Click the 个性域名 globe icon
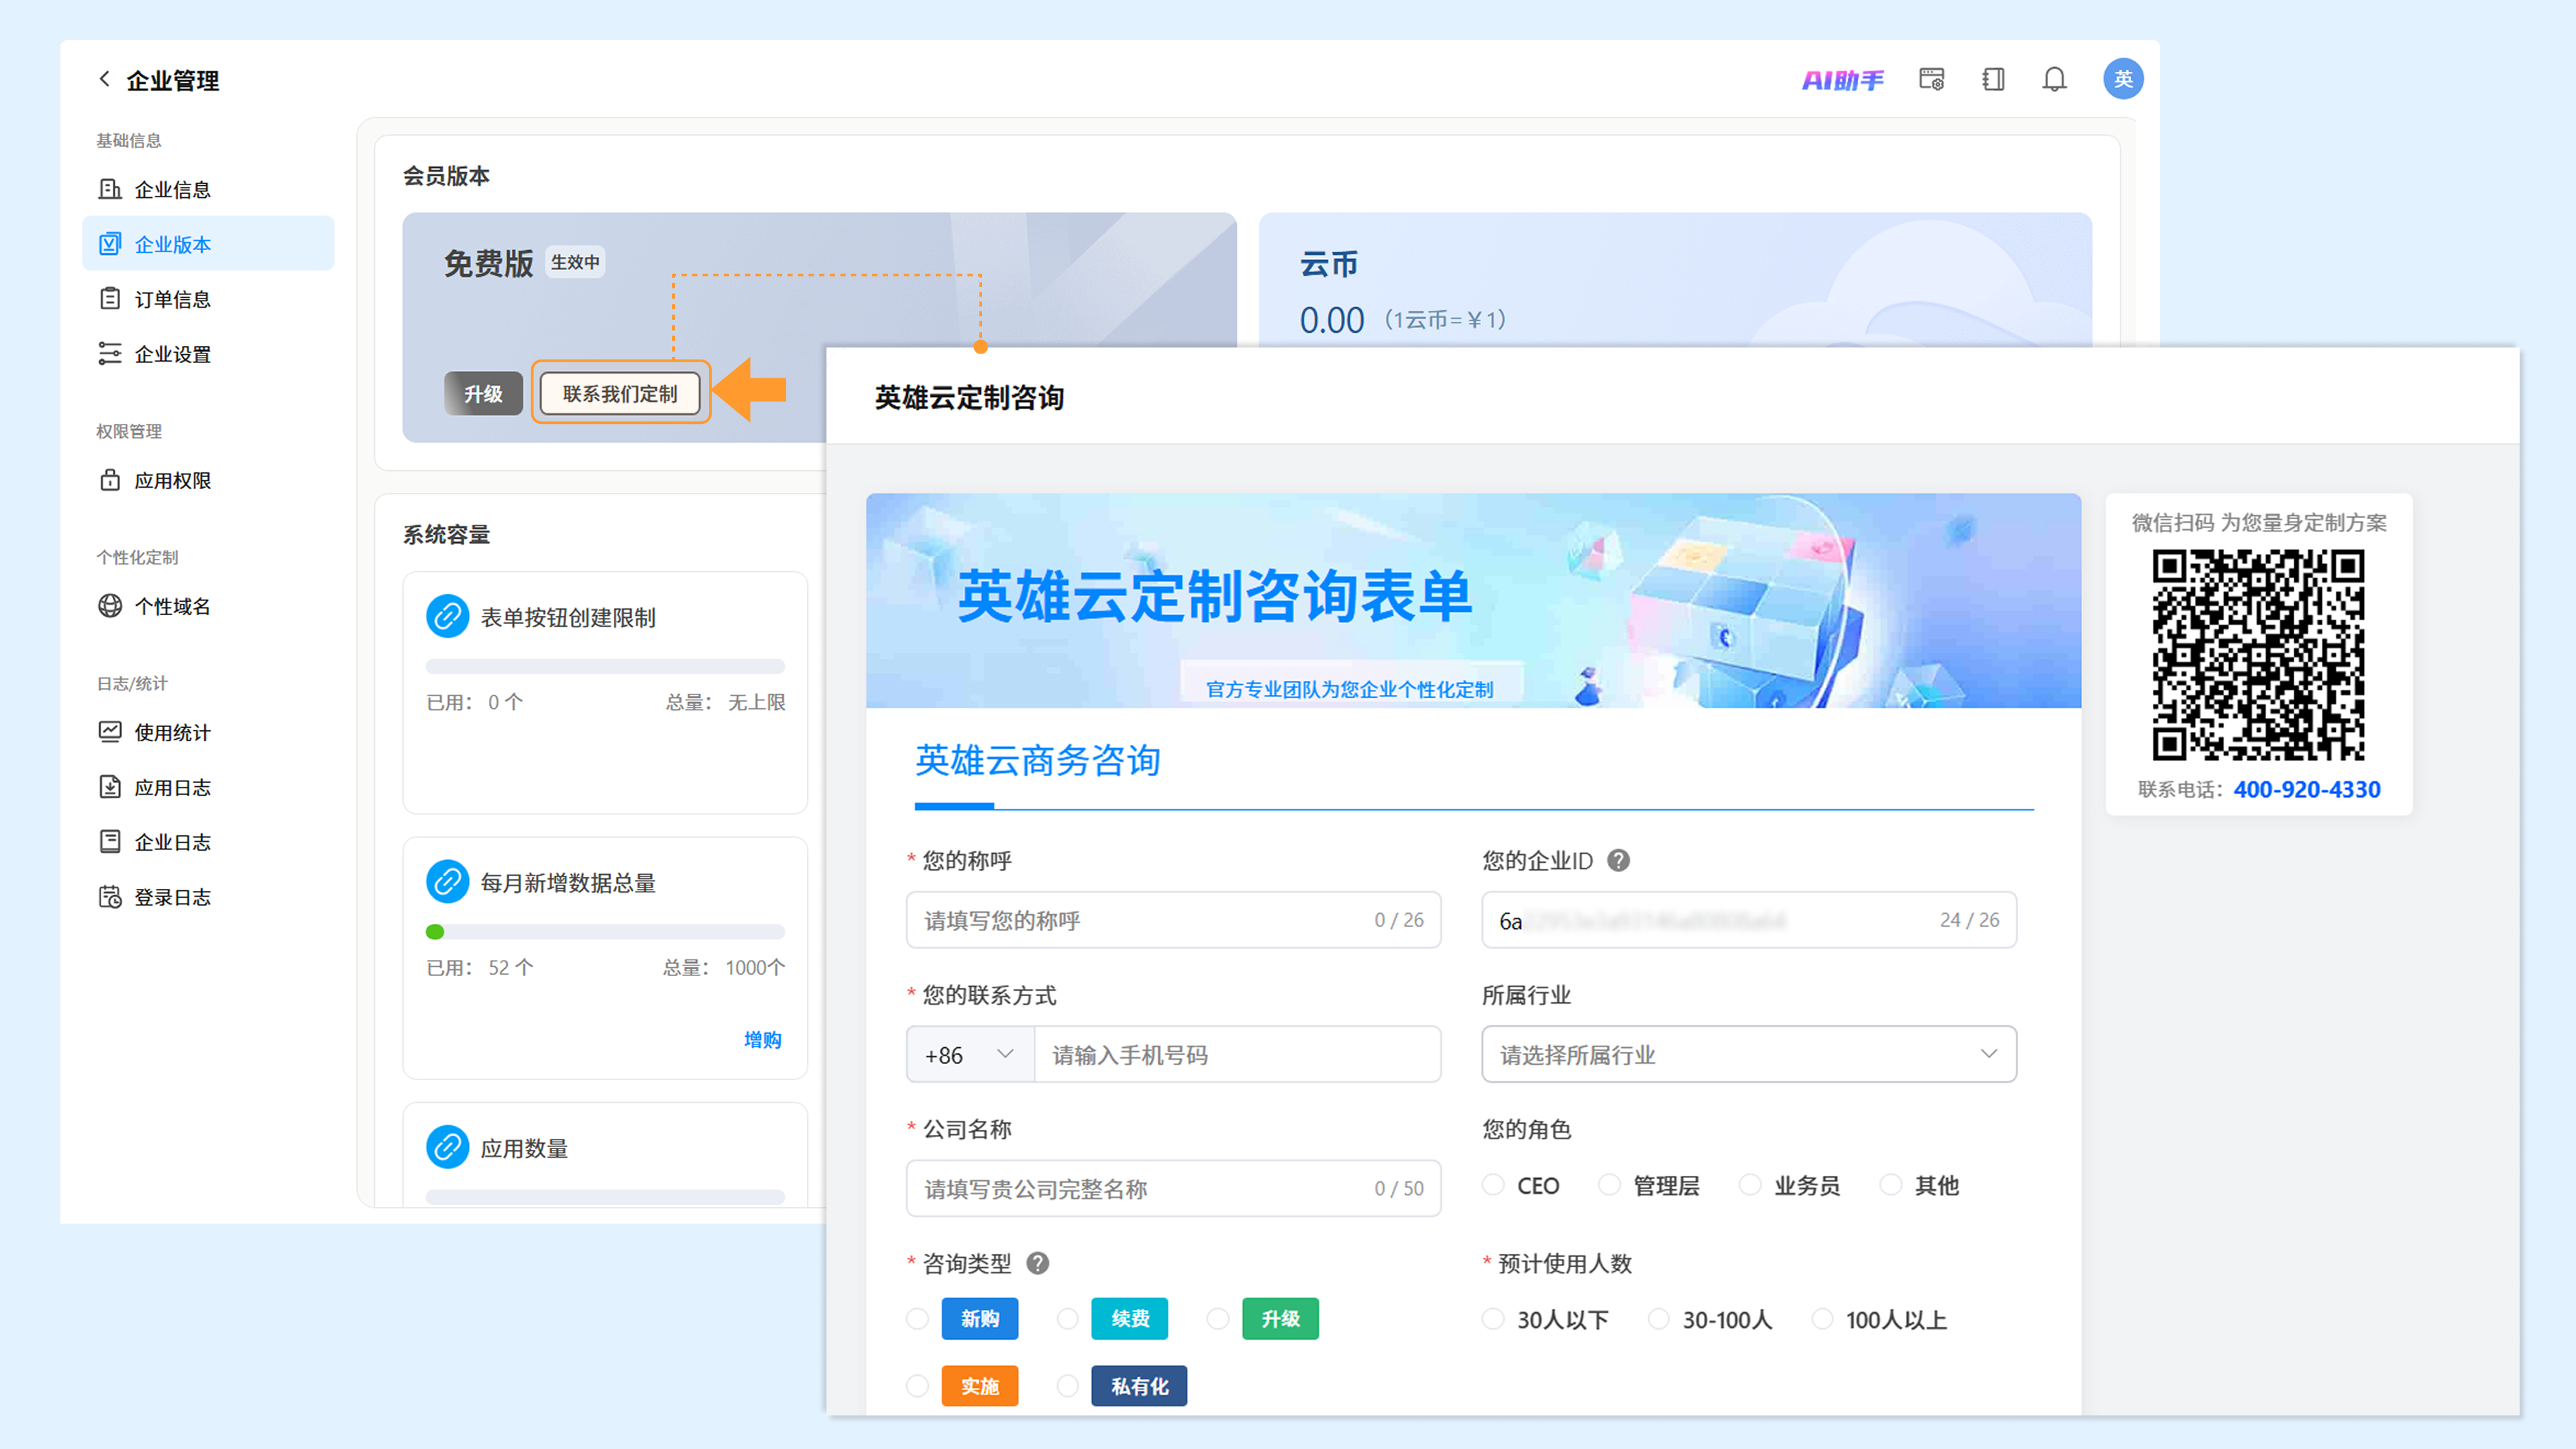 [110, 606]
